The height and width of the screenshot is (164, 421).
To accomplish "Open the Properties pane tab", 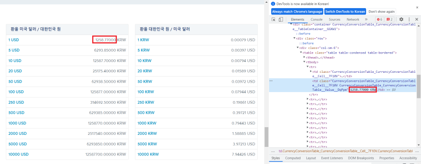I will click(x=387, y=158).
